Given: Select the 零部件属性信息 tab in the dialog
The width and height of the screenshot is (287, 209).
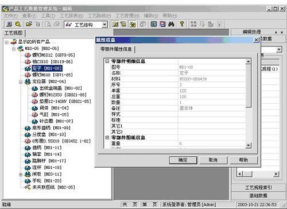Looking at the screenshot, I should (116, 49).
